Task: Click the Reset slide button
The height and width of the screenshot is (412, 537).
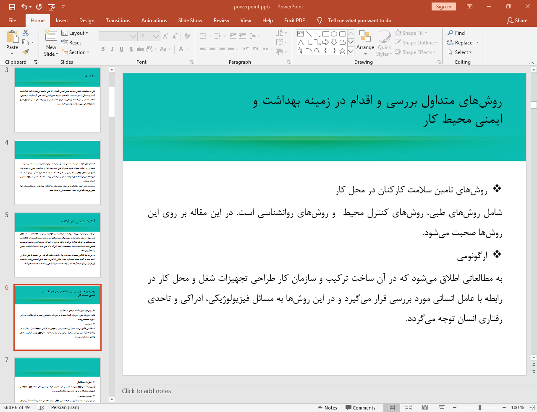Action: click(71, 43)
